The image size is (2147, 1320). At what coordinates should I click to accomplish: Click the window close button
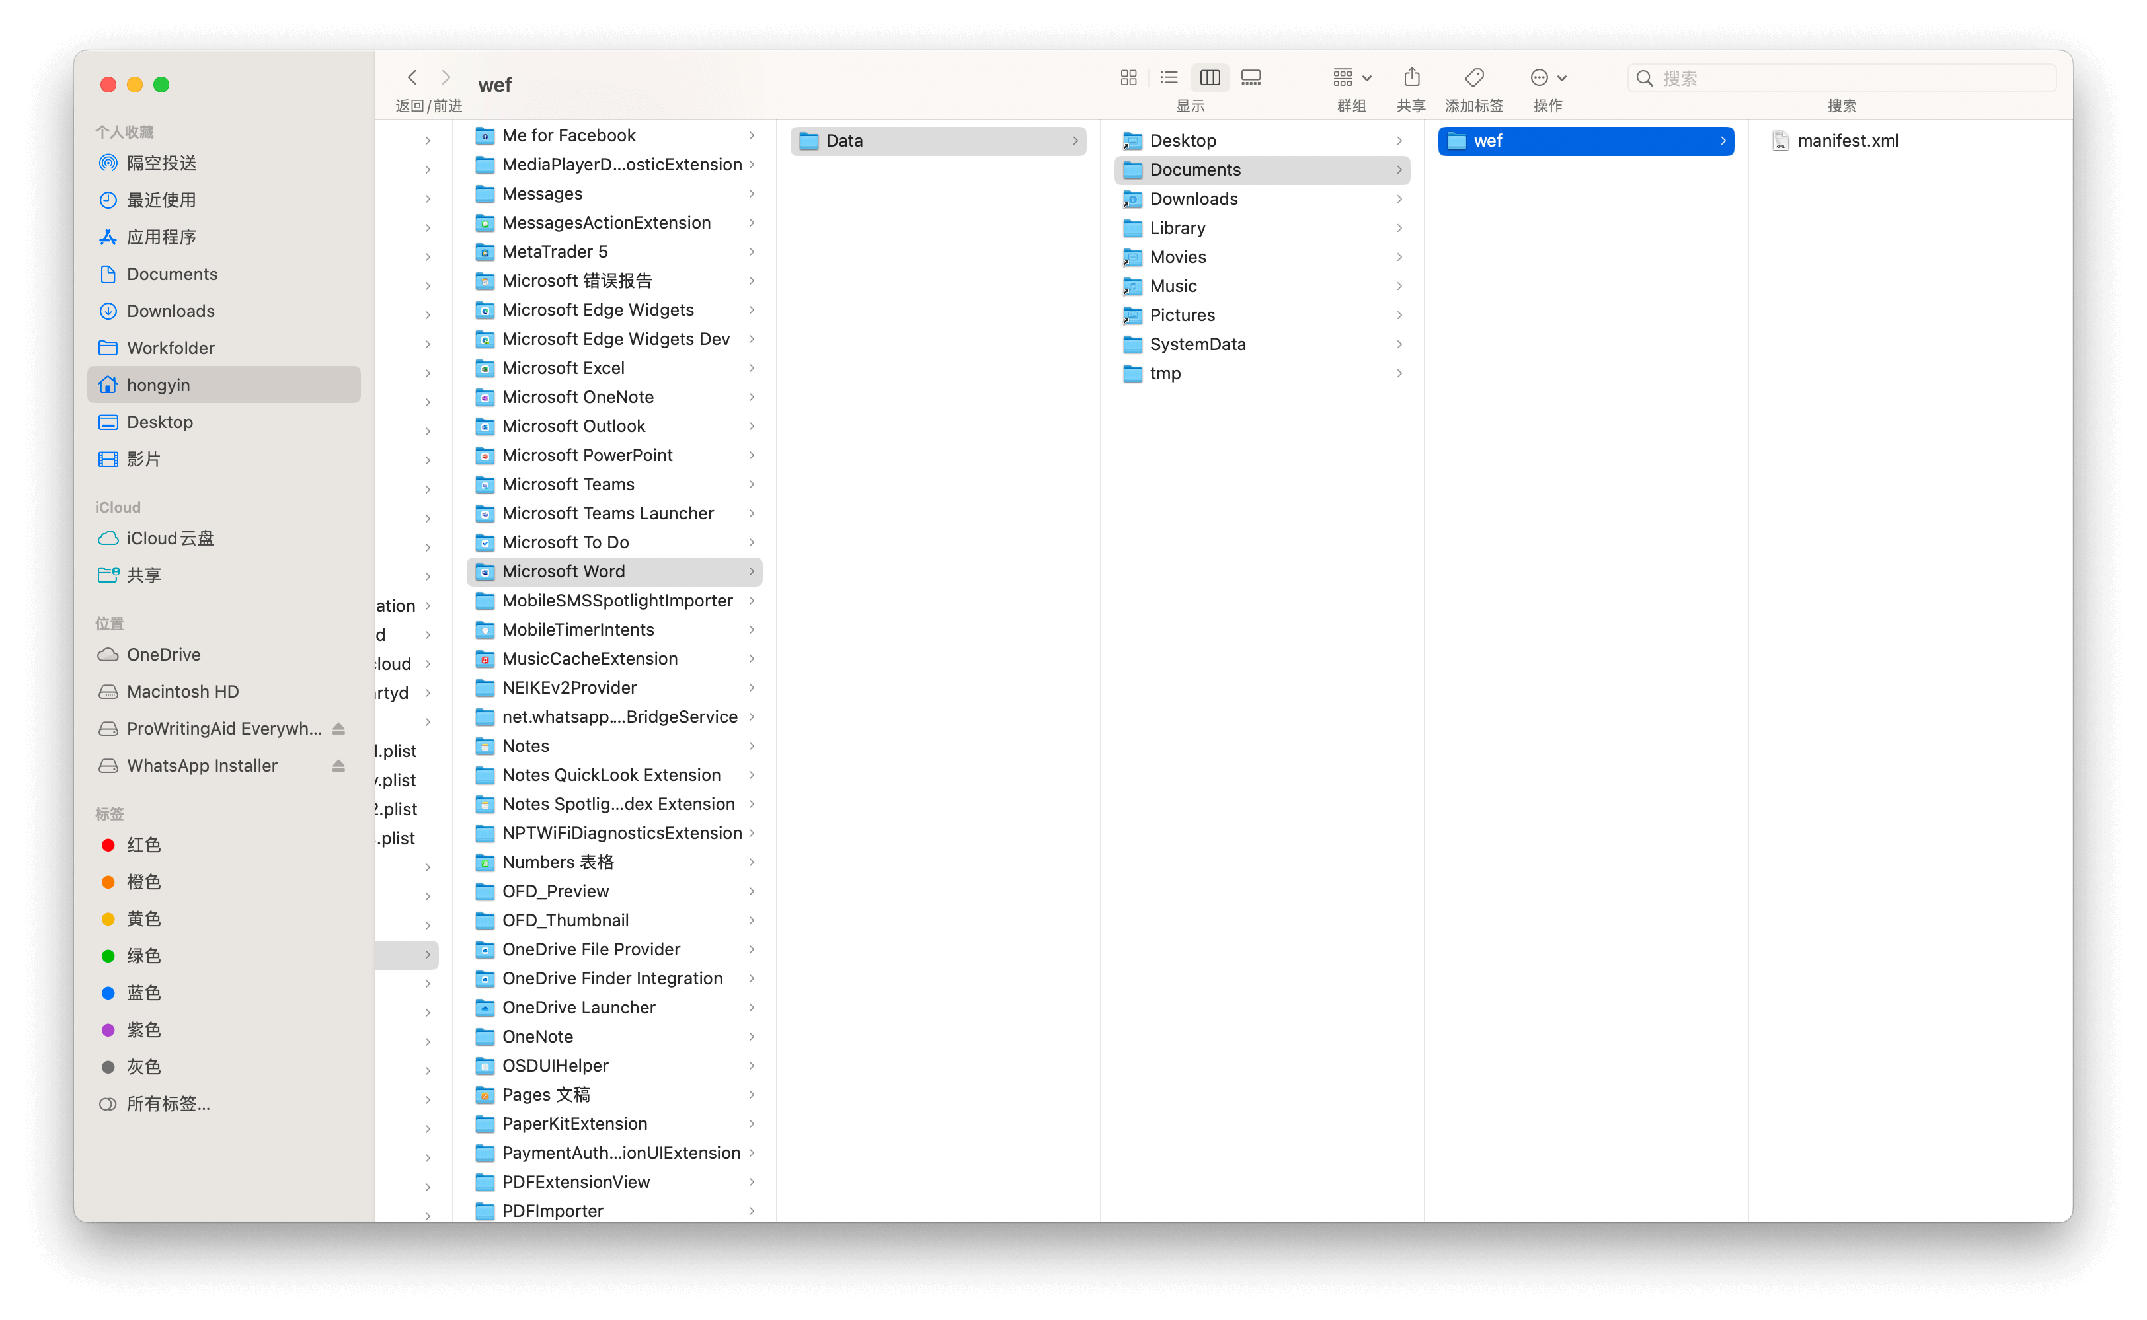click(108, 85)
